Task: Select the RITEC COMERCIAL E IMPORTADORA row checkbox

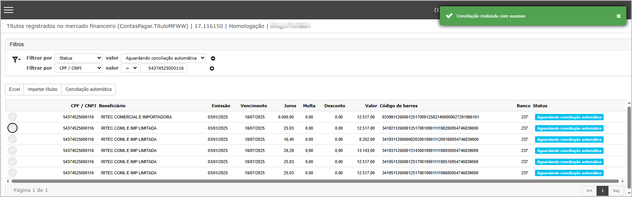Action: [12, 117]
